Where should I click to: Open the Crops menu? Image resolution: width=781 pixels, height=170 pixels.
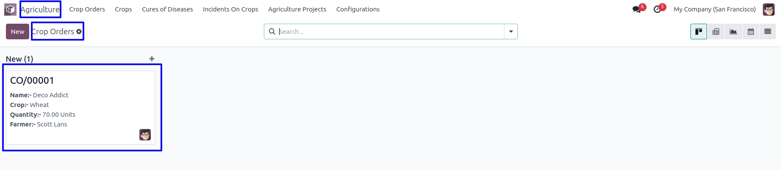tap(123, 9)
